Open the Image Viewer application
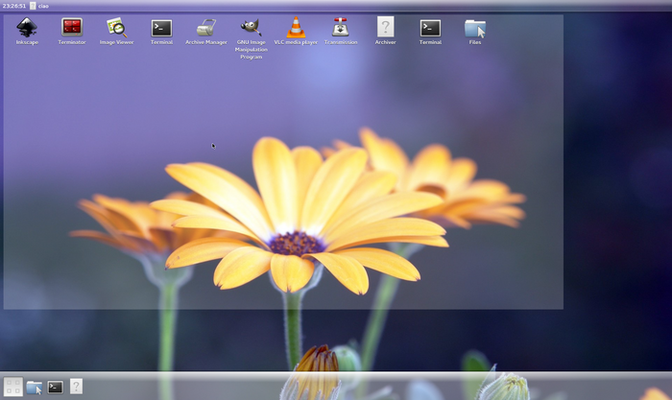 coord(116,28)
